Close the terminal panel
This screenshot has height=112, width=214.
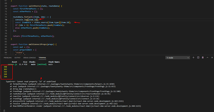(x=212, y=58)
